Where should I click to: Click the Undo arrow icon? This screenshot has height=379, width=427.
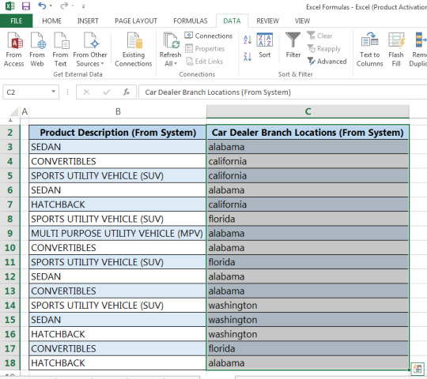coord(42,6)
